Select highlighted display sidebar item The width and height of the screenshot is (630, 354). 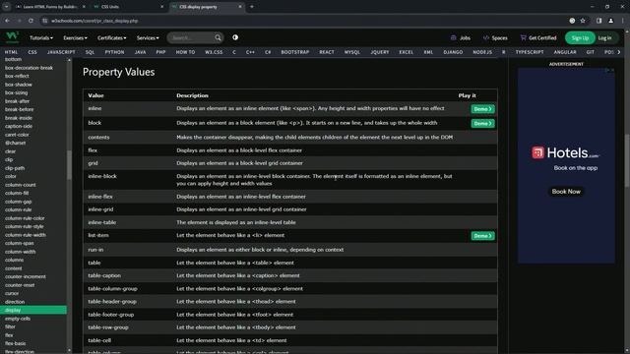tap(33, 311)
